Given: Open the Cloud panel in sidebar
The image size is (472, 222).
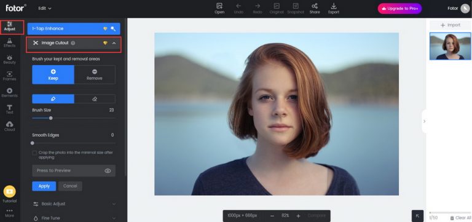Looking at the screenshot, I should click(10, 126).
